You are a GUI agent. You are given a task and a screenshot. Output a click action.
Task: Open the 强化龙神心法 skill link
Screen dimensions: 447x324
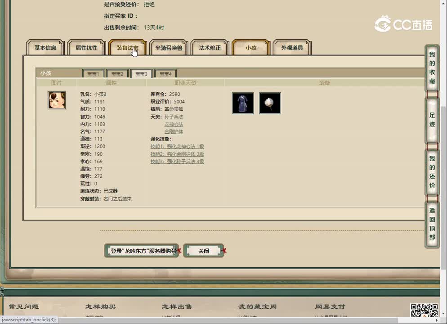click(178, 146)
